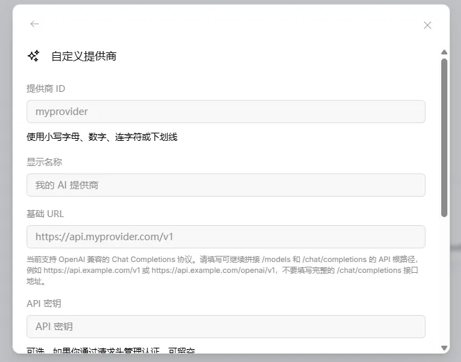Click the 自定义提供商 heading text

pyautogui.click(x=84, y=56)
